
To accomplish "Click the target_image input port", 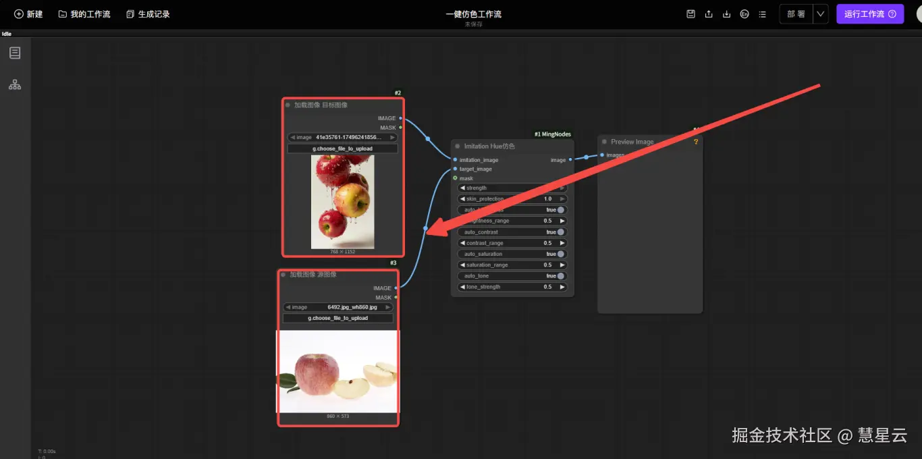I will pyautogui.click(x=455, y=169).
